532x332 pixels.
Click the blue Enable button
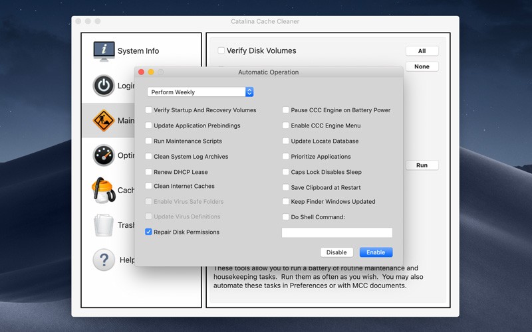pyautogui.click(x=376, y=252)
